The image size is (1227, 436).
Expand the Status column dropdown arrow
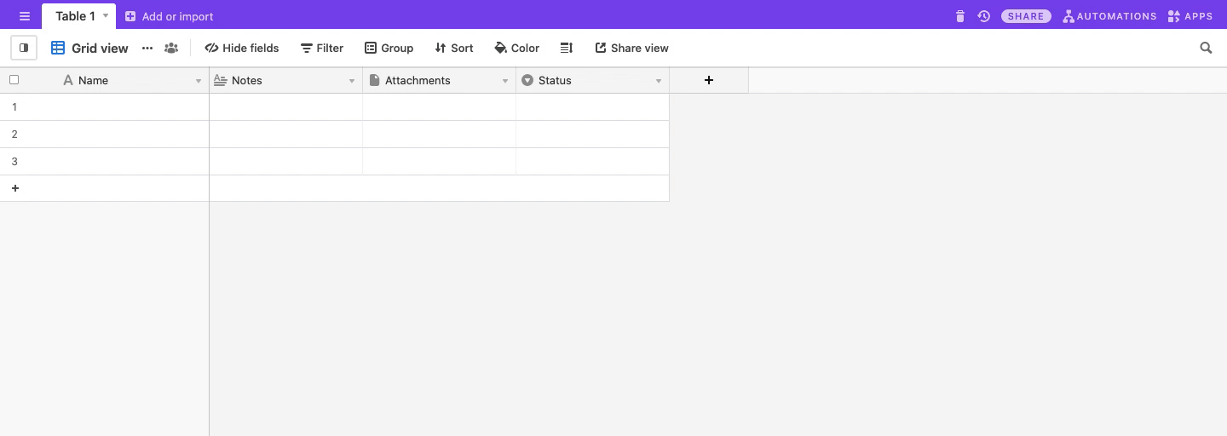coord(659,81)
